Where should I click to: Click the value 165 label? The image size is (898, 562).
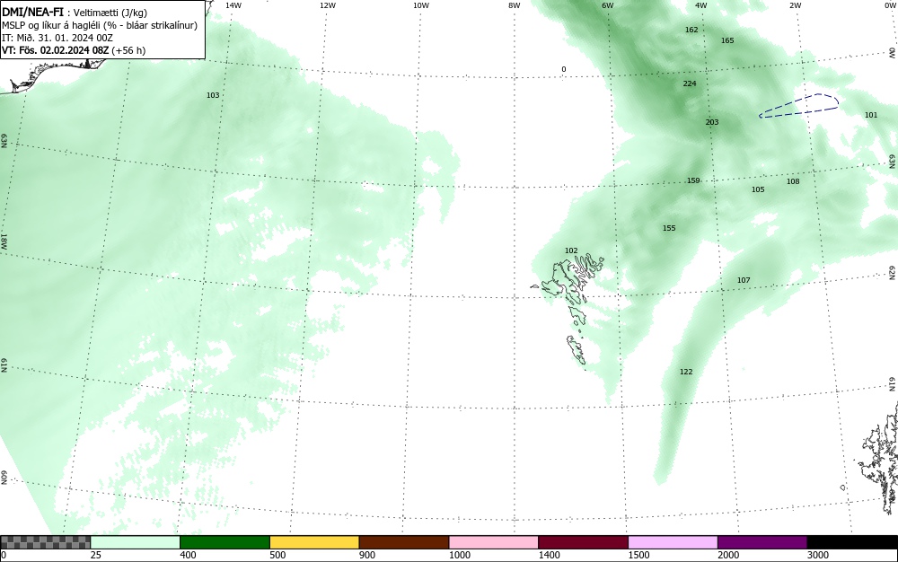(727, 40)
